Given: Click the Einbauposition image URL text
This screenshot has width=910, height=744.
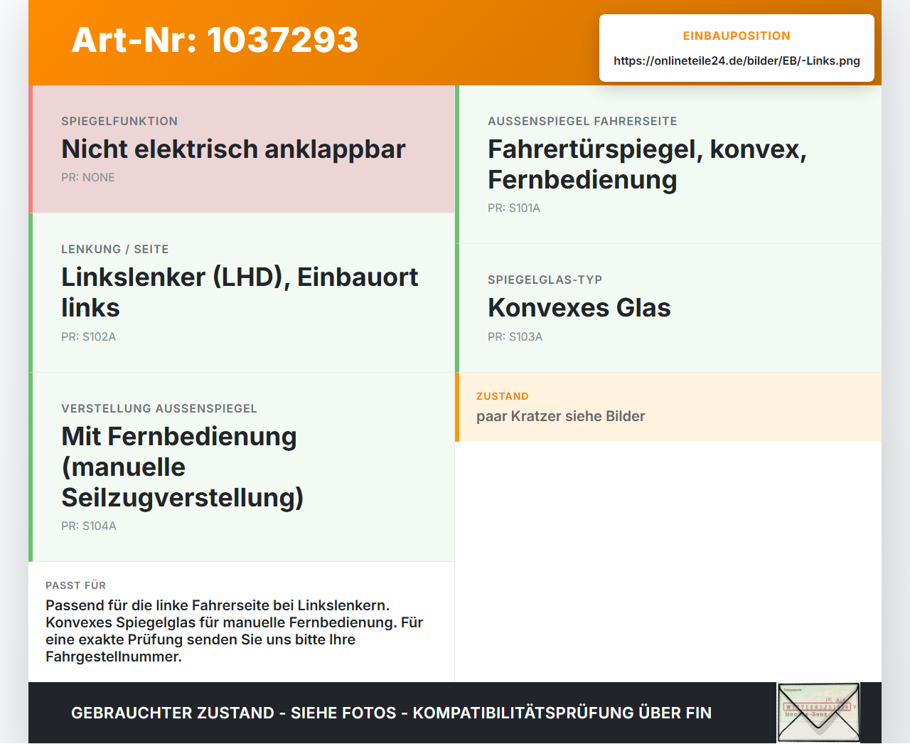Looking at the screenshot, I should 737,60.
